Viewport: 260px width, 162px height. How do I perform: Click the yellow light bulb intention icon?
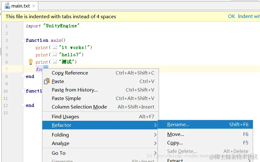pyautogui.click(x=31, y=62)
